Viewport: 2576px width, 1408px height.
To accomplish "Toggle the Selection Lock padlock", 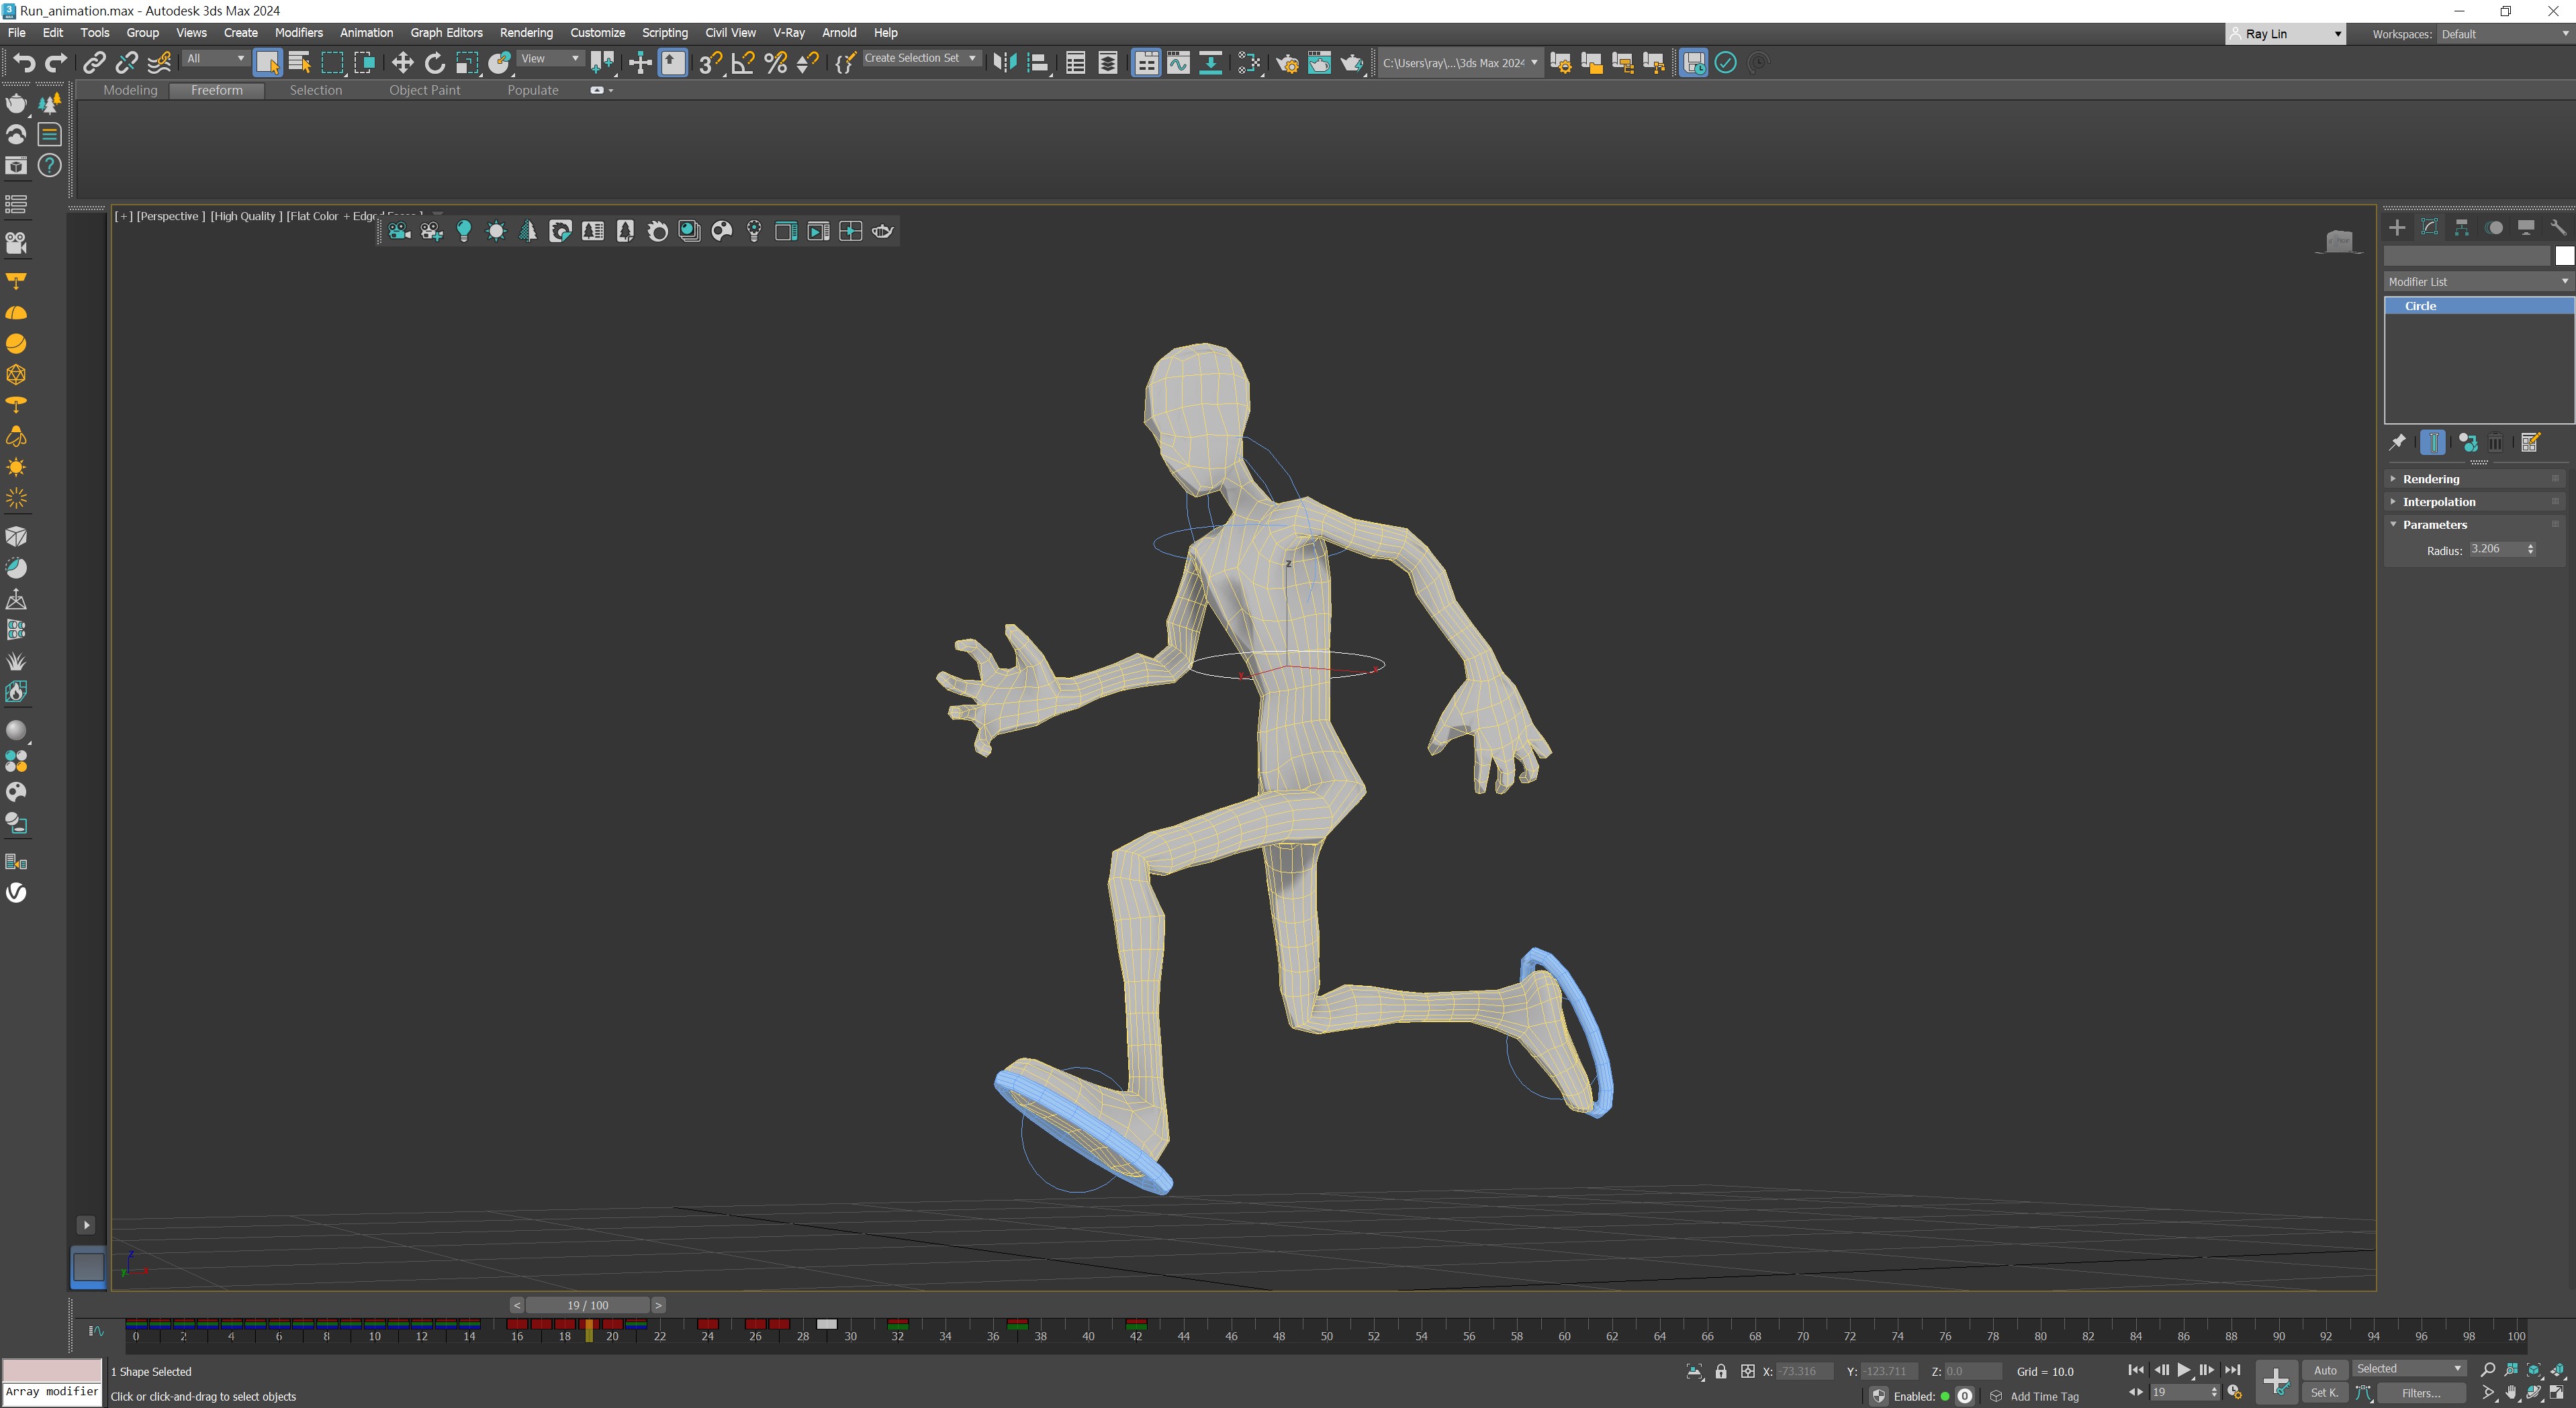I will [x=1721, y=1371].
